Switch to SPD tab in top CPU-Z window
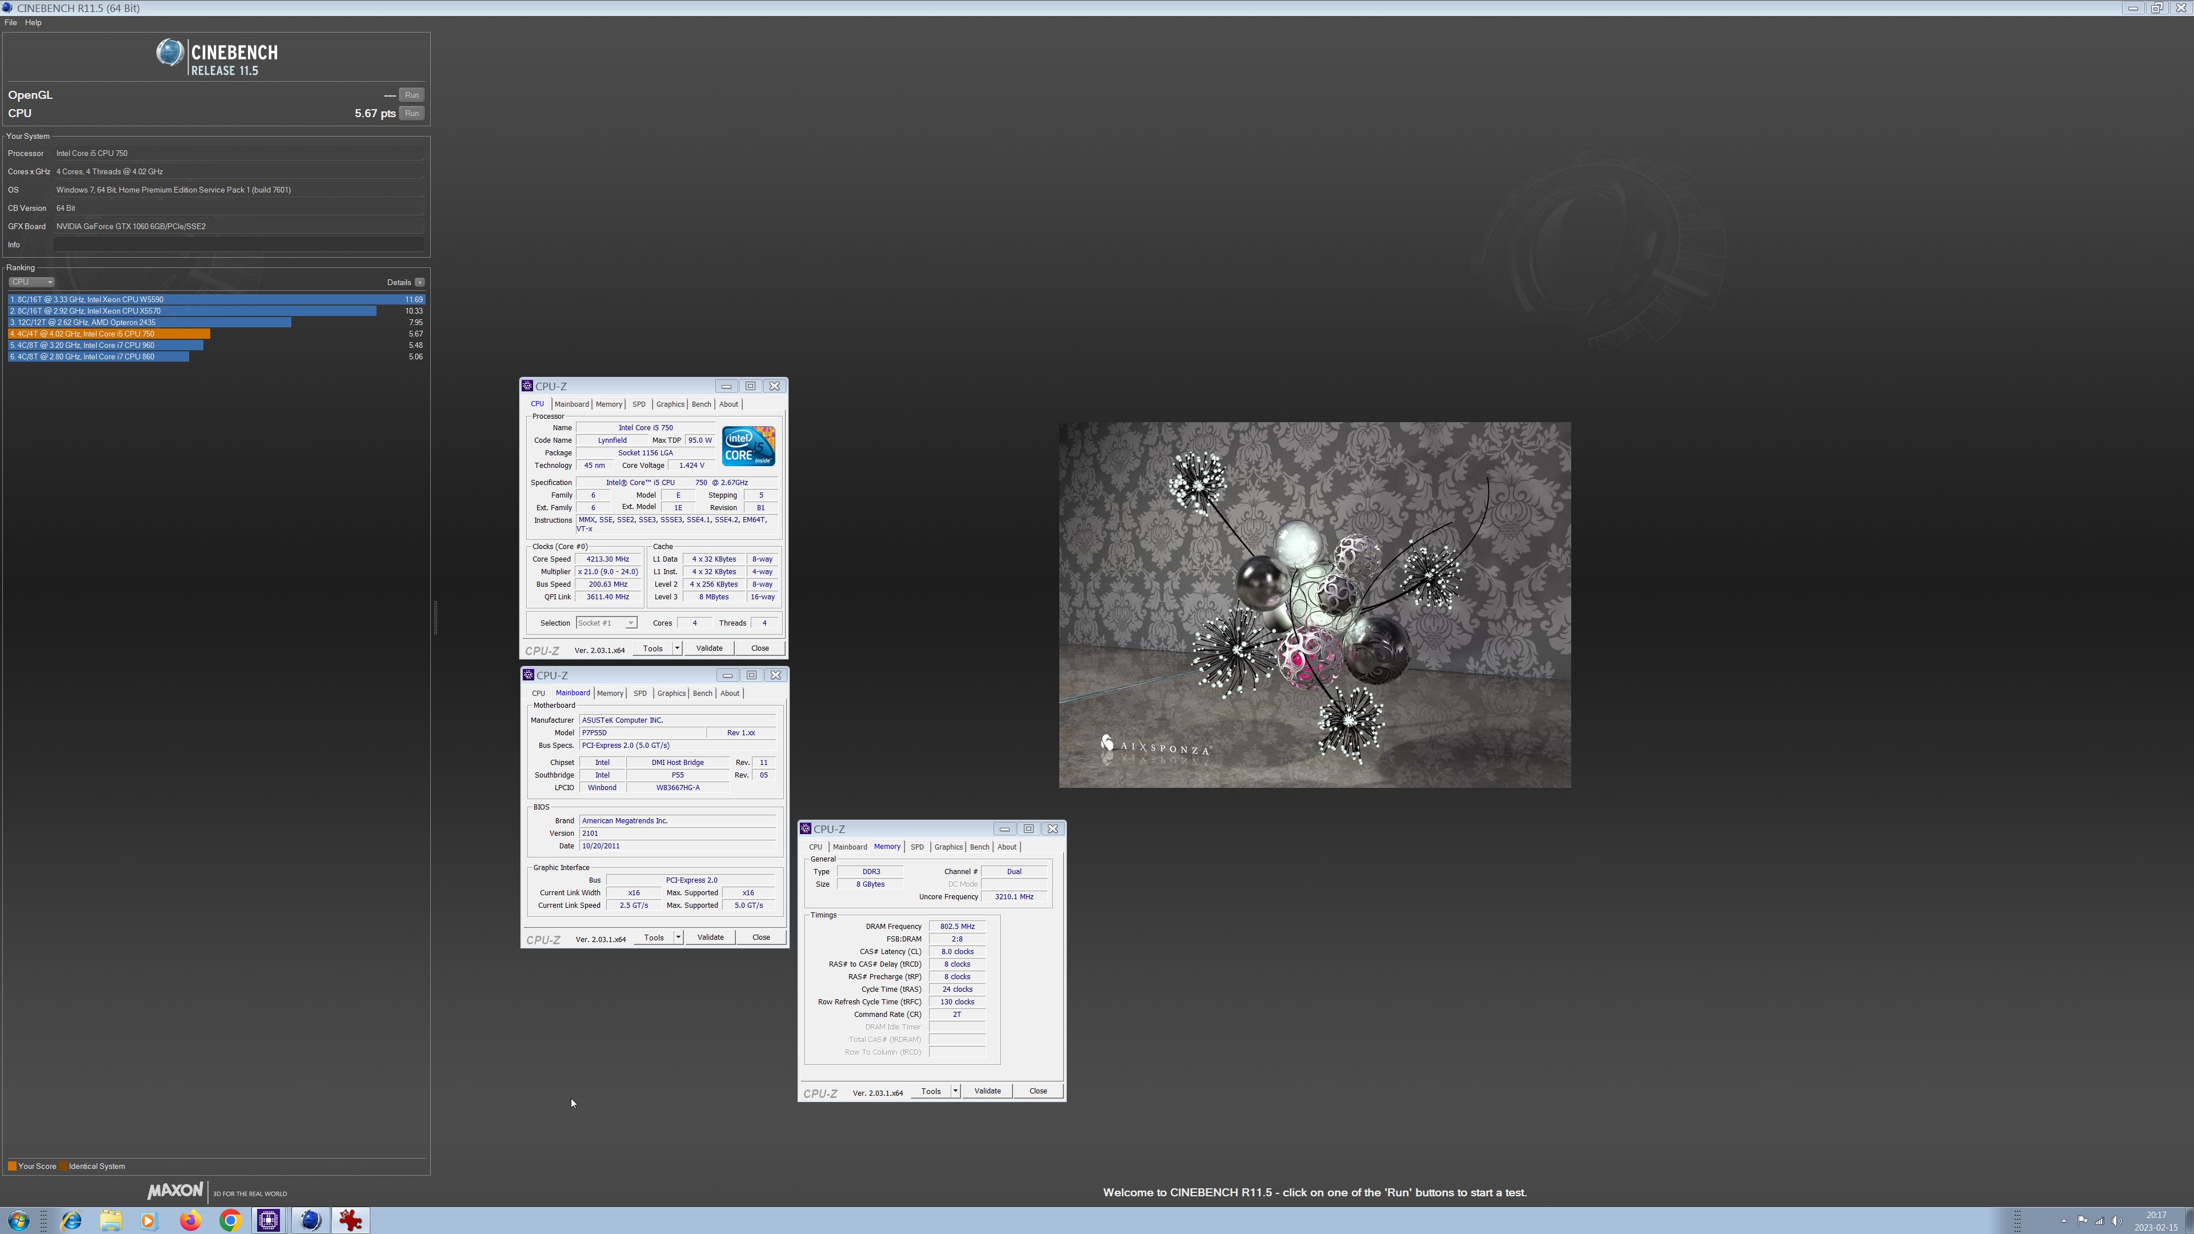Viewport: 2194px width, 1234px height. click(x=639, y=404)
